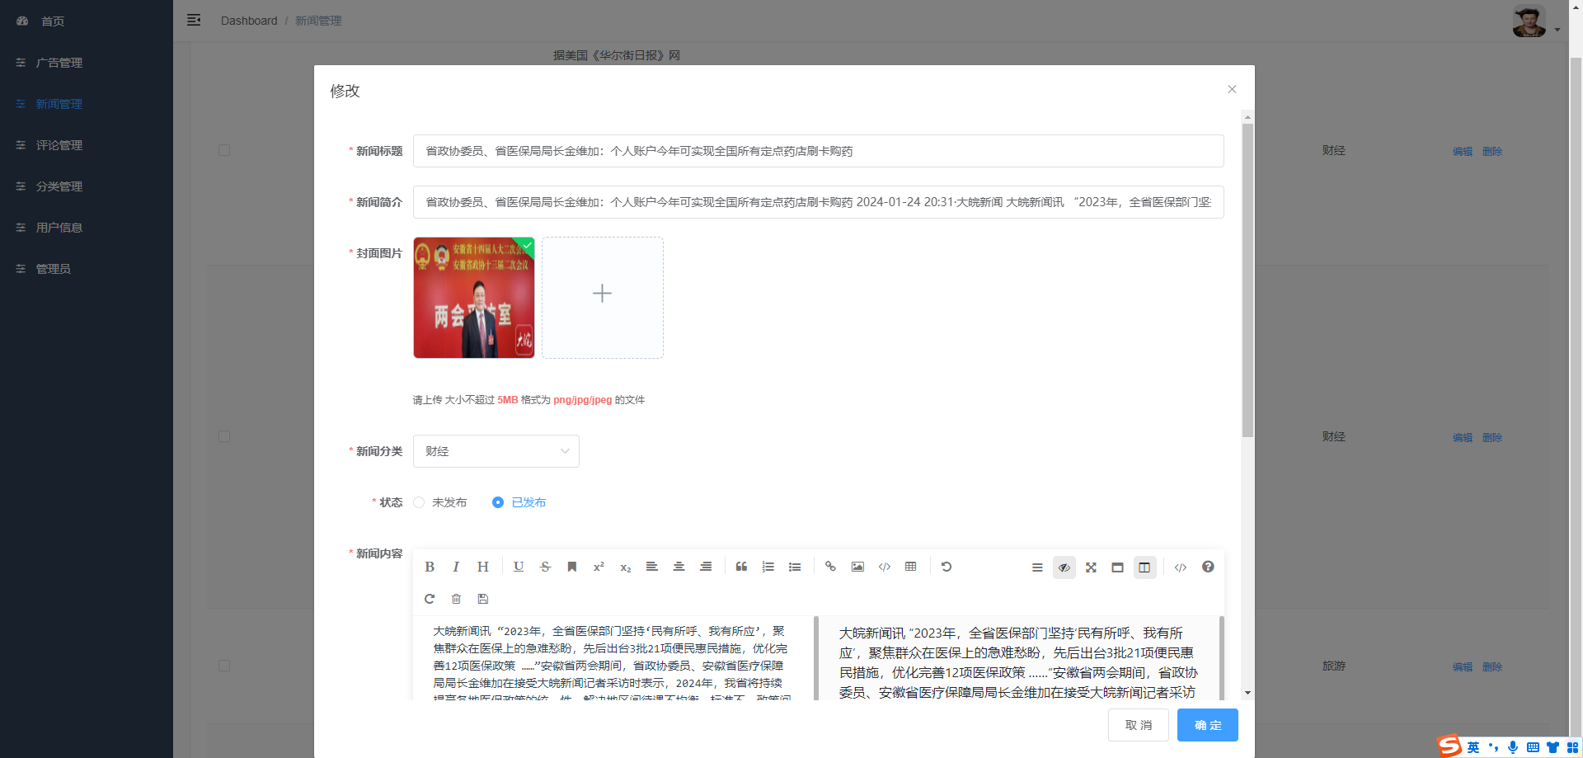Click the 新闻标题 title input field
Viewport: 1583px width, 758px height.
tap(818, 151)
